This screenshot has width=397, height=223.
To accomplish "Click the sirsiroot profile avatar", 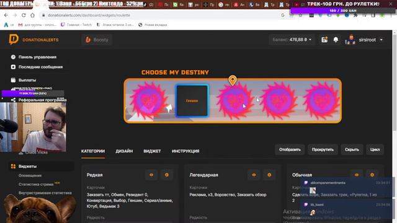I will [350, 40].
